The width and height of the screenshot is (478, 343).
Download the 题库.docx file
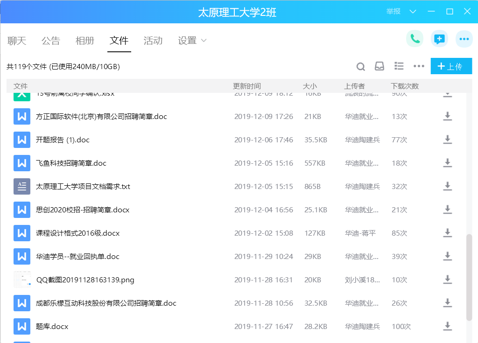coord(447,326)
